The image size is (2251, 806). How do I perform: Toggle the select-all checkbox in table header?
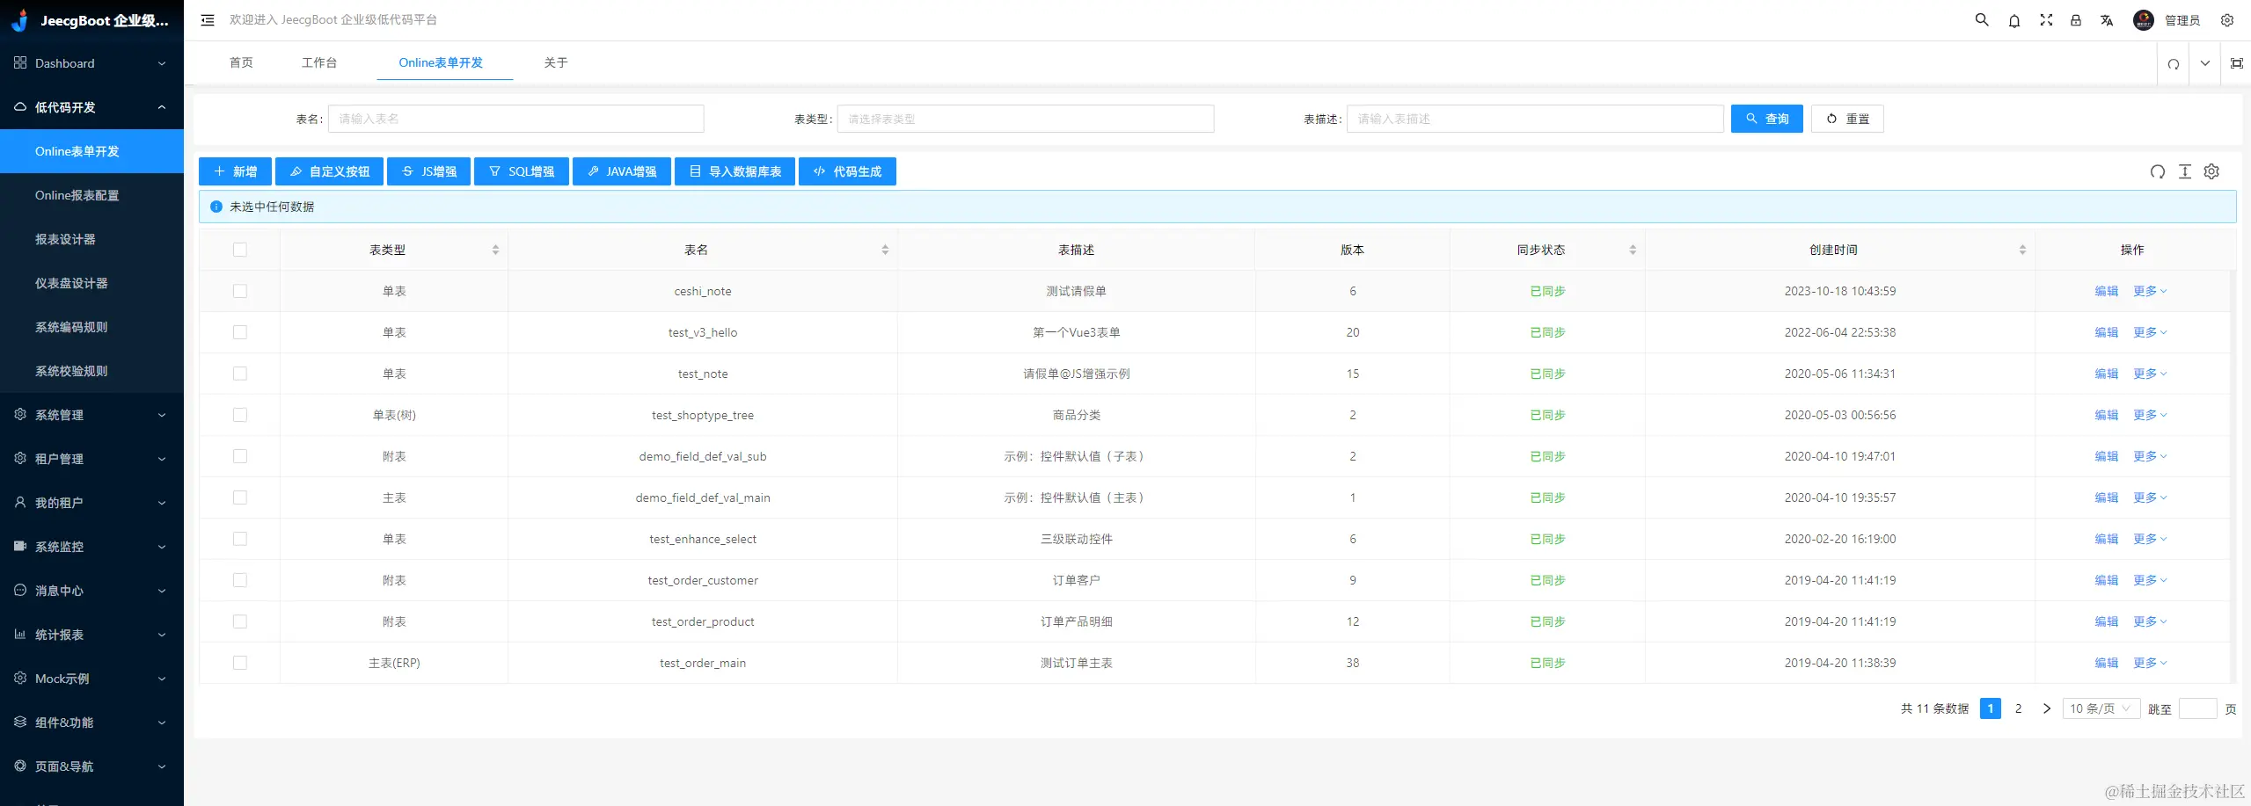[x=240, y=249]
